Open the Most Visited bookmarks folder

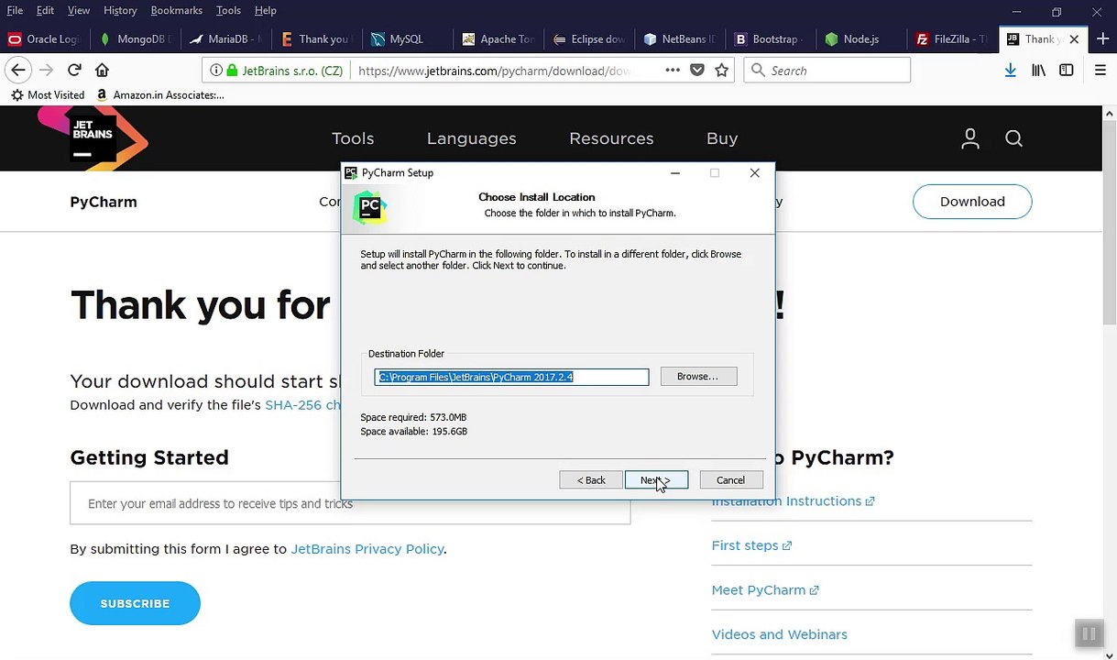(x=48, y=95)
